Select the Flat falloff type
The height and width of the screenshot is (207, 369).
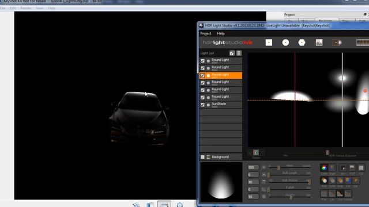point(324,194)
